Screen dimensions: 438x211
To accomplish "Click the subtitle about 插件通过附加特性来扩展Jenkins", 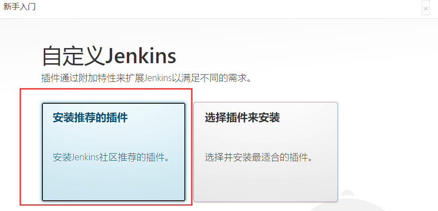I will pyautogui.click(x=146, y=78).
